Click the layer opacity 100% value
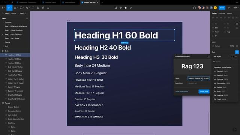 point(232,46)
